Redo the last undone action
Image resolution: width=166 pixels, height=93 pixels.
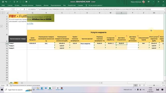pos(10,2)
